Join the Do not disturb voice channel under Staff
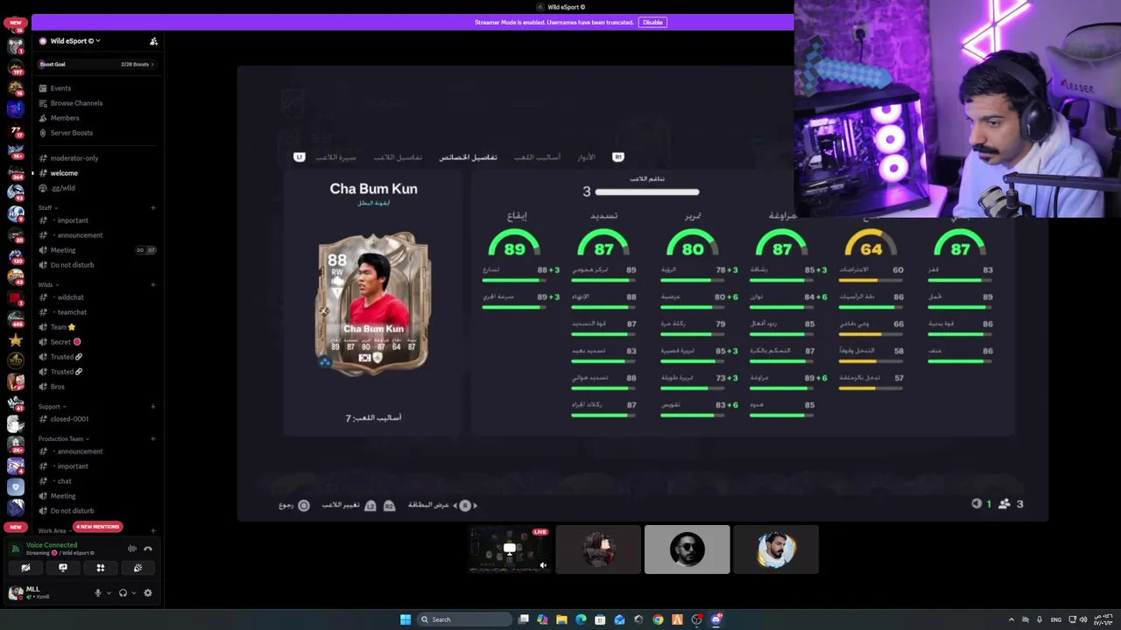 click(72, 265)
